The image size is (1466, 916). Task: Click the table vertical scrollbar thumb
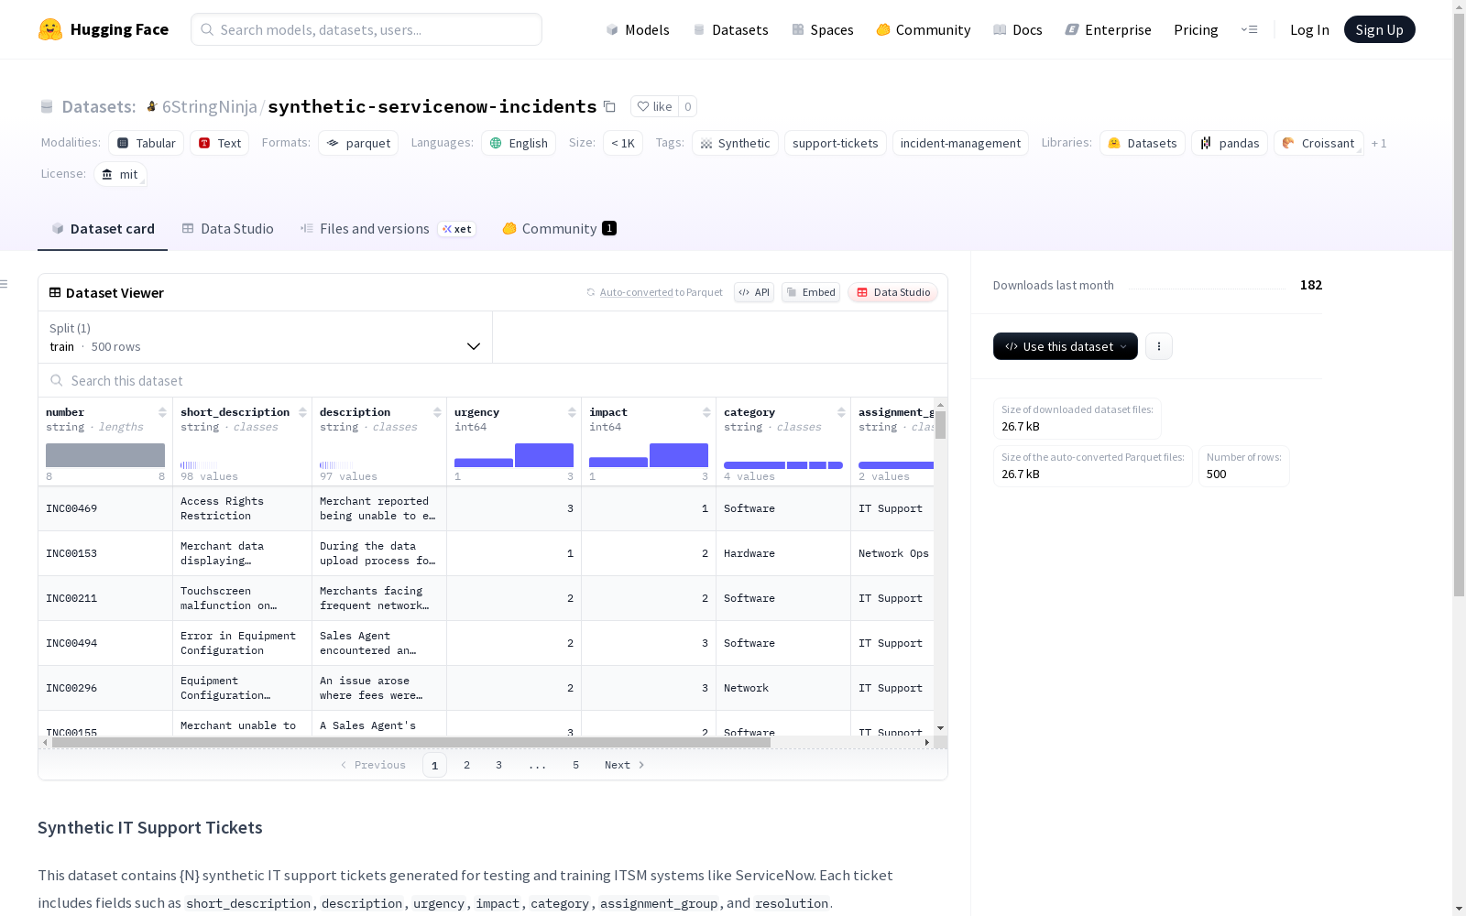940,425
